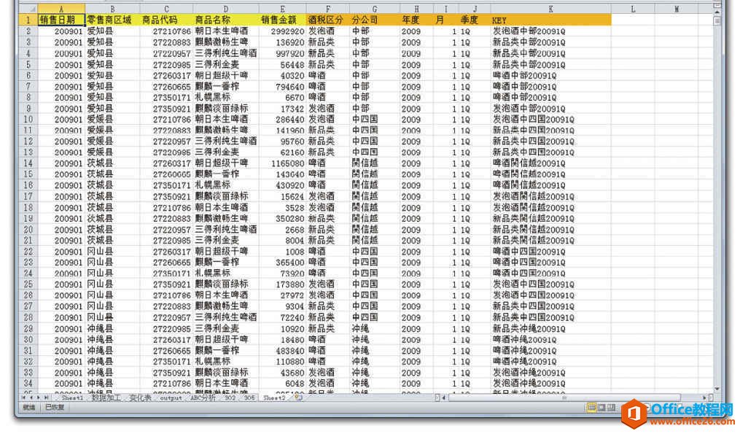Viewport: 740px width, 434px height.
Task: Select the cell containing 2992920
Action: click(x=282, y=31)
